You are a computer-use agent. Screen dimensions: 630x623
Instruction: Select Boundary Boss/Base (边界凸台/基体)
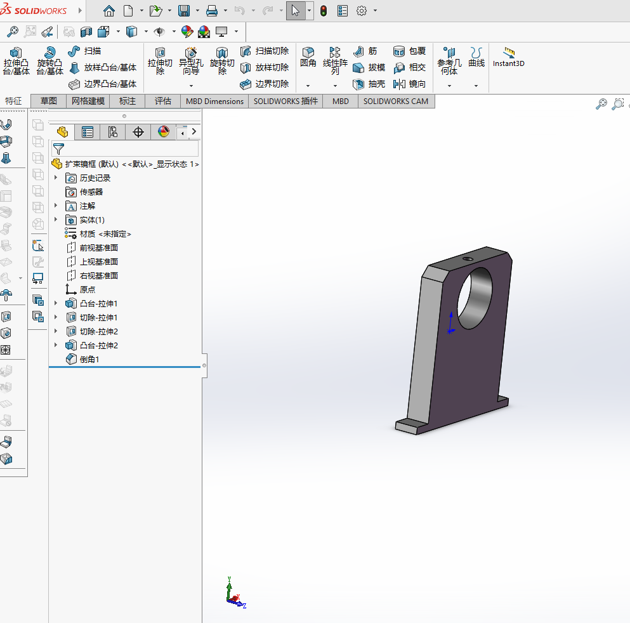click(102, 84)
